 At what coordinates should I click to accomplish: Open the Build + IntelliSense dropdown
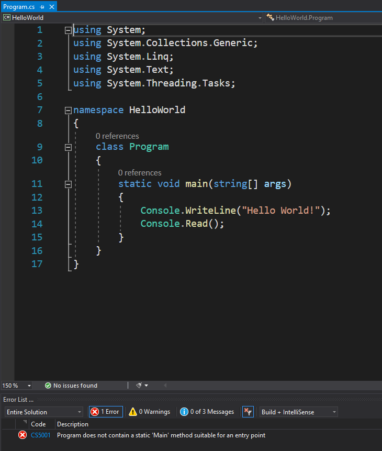coord(299,412)
